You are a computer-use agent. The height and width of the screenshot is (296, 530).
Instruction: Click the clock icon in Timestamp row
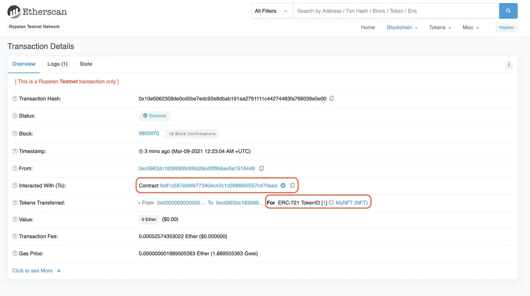pos(141,151)
